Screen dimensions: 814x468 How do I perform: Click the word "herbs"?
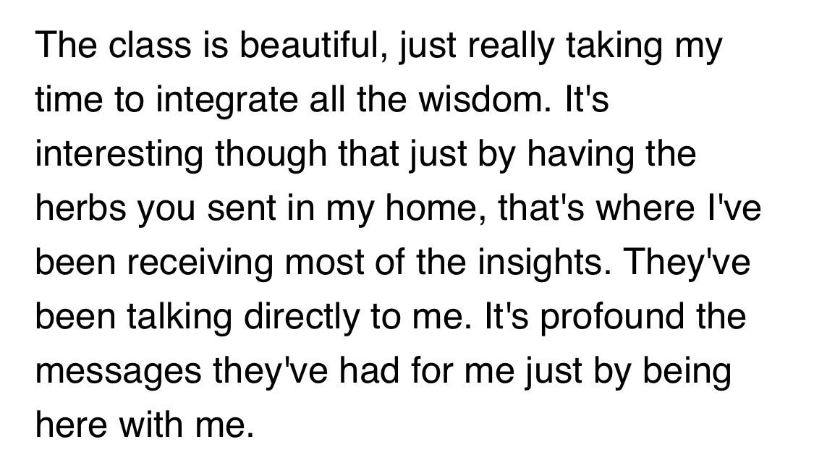pyautogui.click(x=81, y=208)
